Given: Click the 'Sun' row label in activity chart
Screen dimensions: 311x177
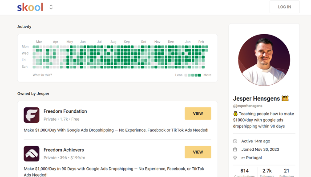Looking at the screenshot, I should pyautogui.click(x=24, y=67).
